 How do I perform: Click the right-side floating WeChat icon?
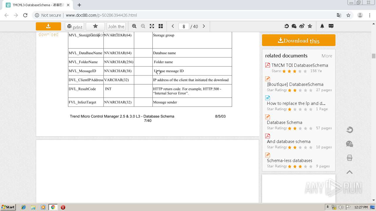coord(350,144)
